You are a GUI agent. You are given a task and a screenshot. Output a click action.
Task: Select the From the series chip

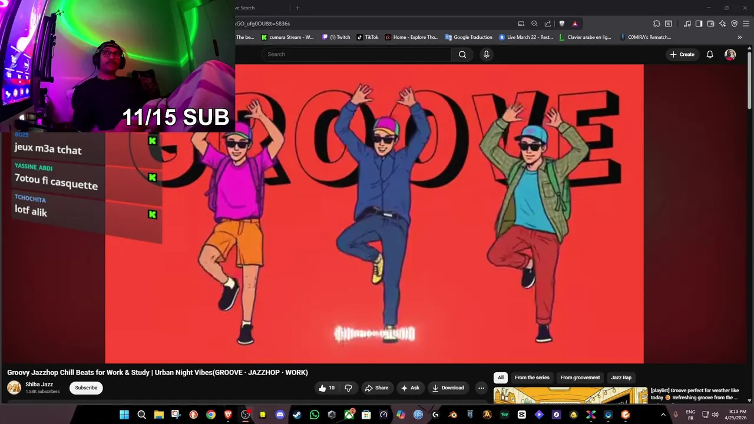click(x=532, y=377)
